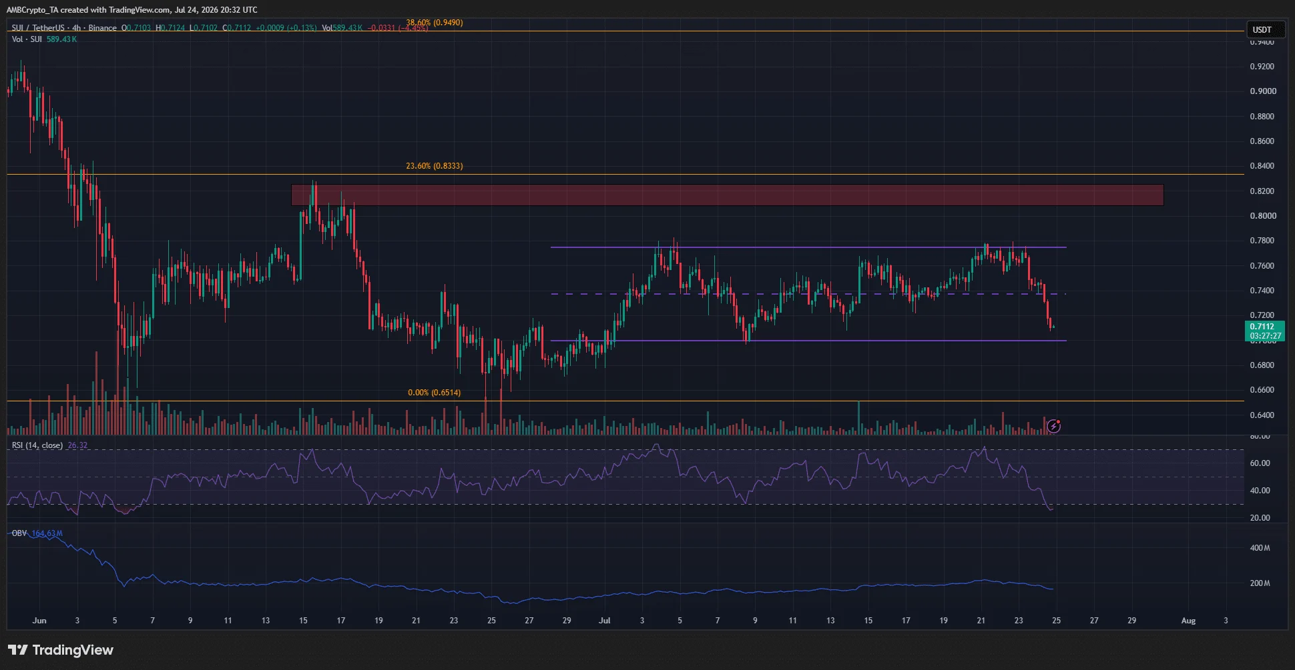Select the lower purple range line
Screen dimensions: 1295x670
(x=808, y=341)
